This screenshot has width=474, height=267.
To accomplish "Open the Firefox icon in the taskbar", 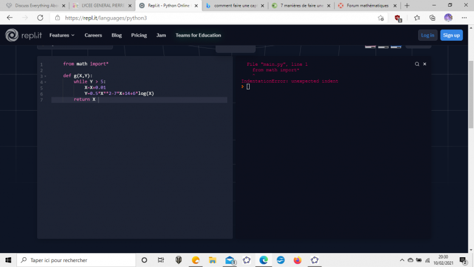I will (x=297, y=260).
